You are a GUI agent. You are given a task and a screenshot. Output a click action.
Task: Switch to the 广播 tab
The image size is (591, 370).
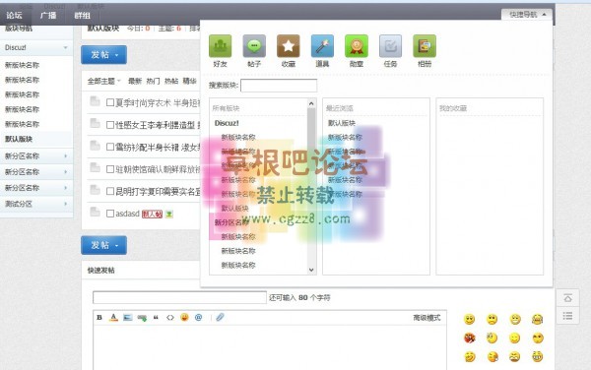[48, 15]
